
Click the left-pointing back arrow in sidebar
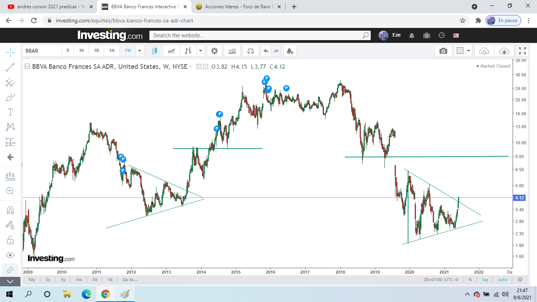click(10, 157)
